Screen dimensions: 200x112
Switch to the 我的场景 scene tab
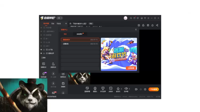coord(46,24)
